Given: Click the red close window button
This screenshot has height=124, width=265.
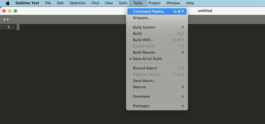Looking at the screenshot, I should pyautogui.click(x=4, y=11).
